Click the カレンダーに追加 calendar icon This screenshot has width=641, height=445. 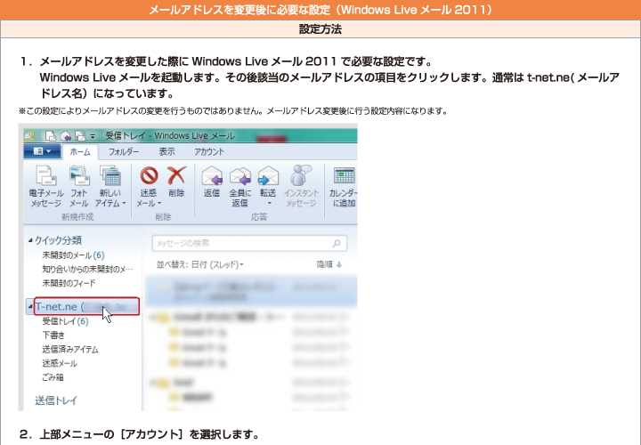coord(344,175)
